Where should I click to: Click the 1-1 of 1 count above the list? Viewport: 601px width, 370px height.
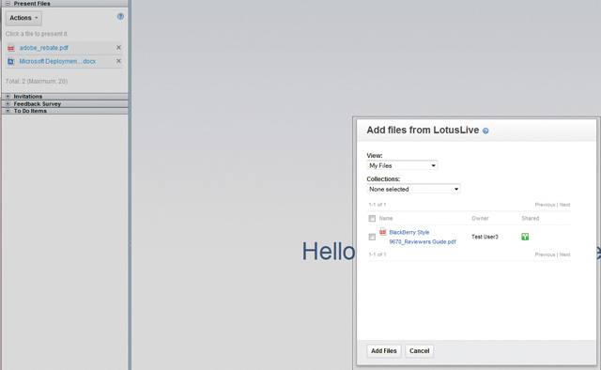pyautogui.click(x=378, y=205)
